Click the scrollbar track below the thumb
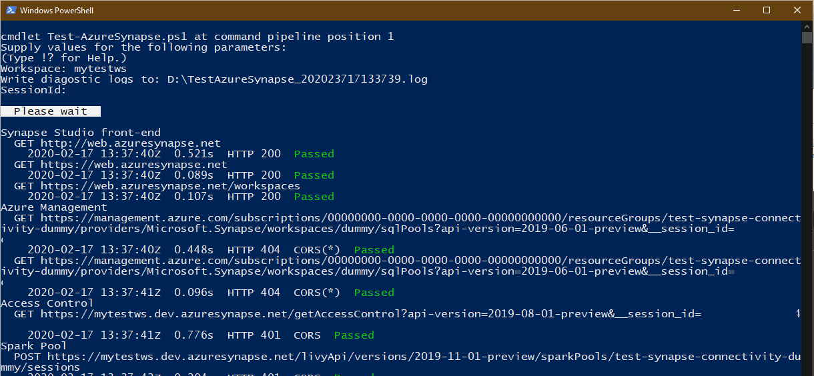814x376 pixels. pyautogui.click(x=807, y=207)
